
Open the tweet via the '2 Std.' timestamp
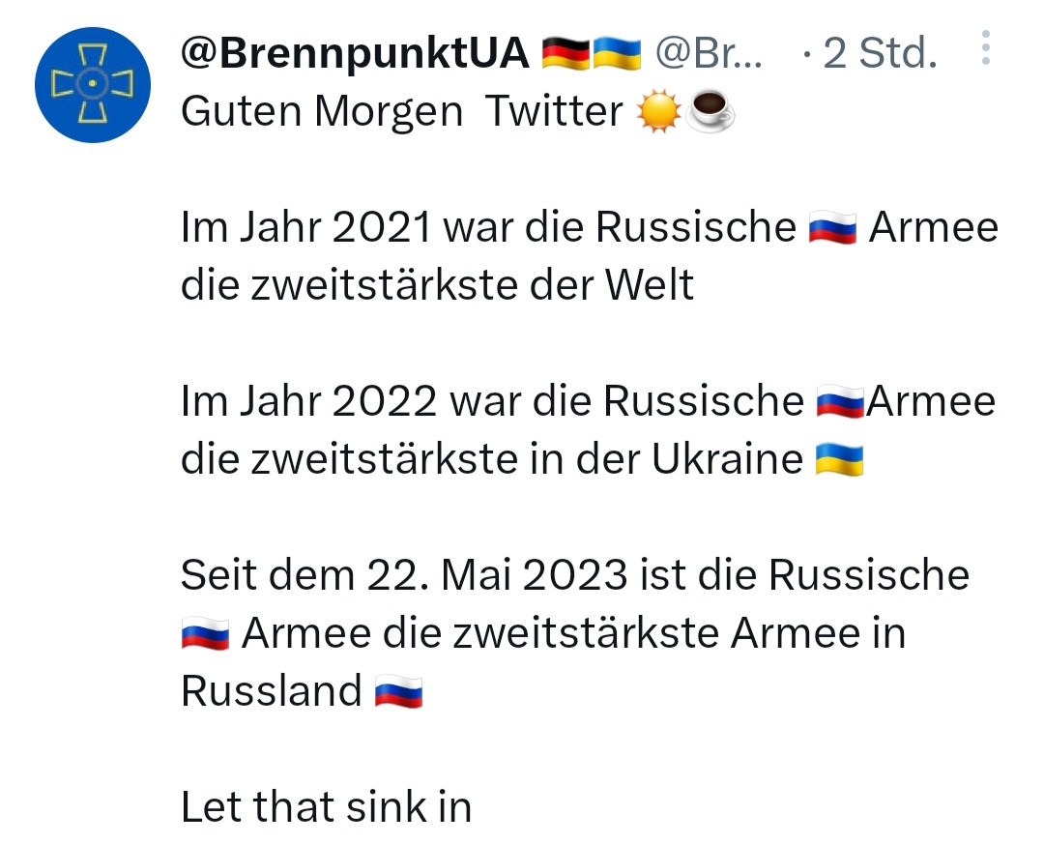(x=879, y=54)
